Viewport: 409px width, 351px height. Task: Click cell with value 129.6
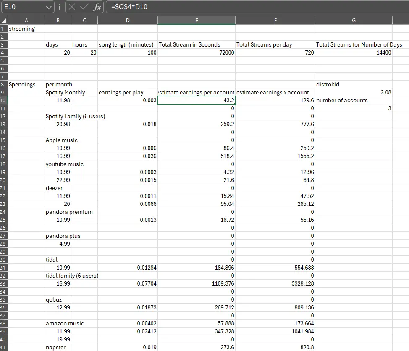(275, 100)
